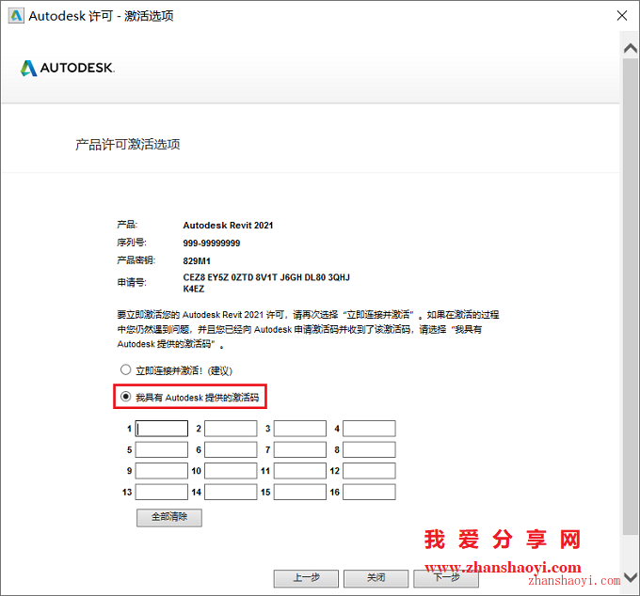Click activation code field 3

point(300,429)
